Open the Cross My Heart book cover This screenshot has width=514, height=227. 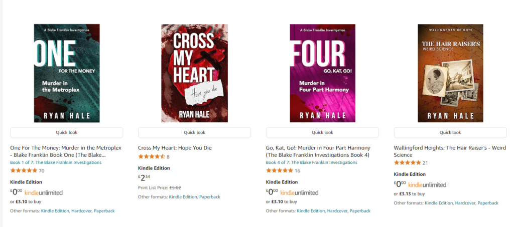[x=194, y=73]
